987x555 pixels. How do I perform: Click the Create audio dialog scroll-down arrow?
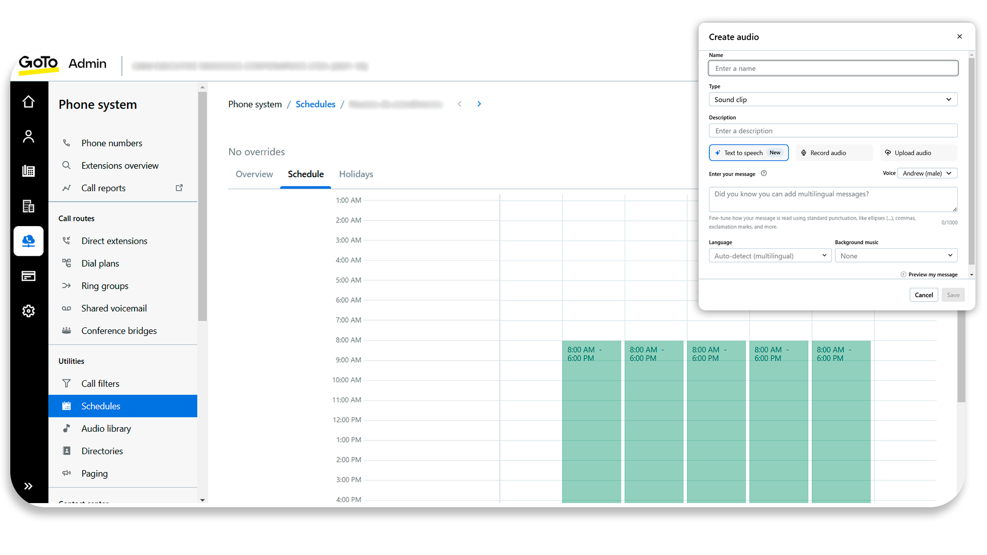(972, 275)
